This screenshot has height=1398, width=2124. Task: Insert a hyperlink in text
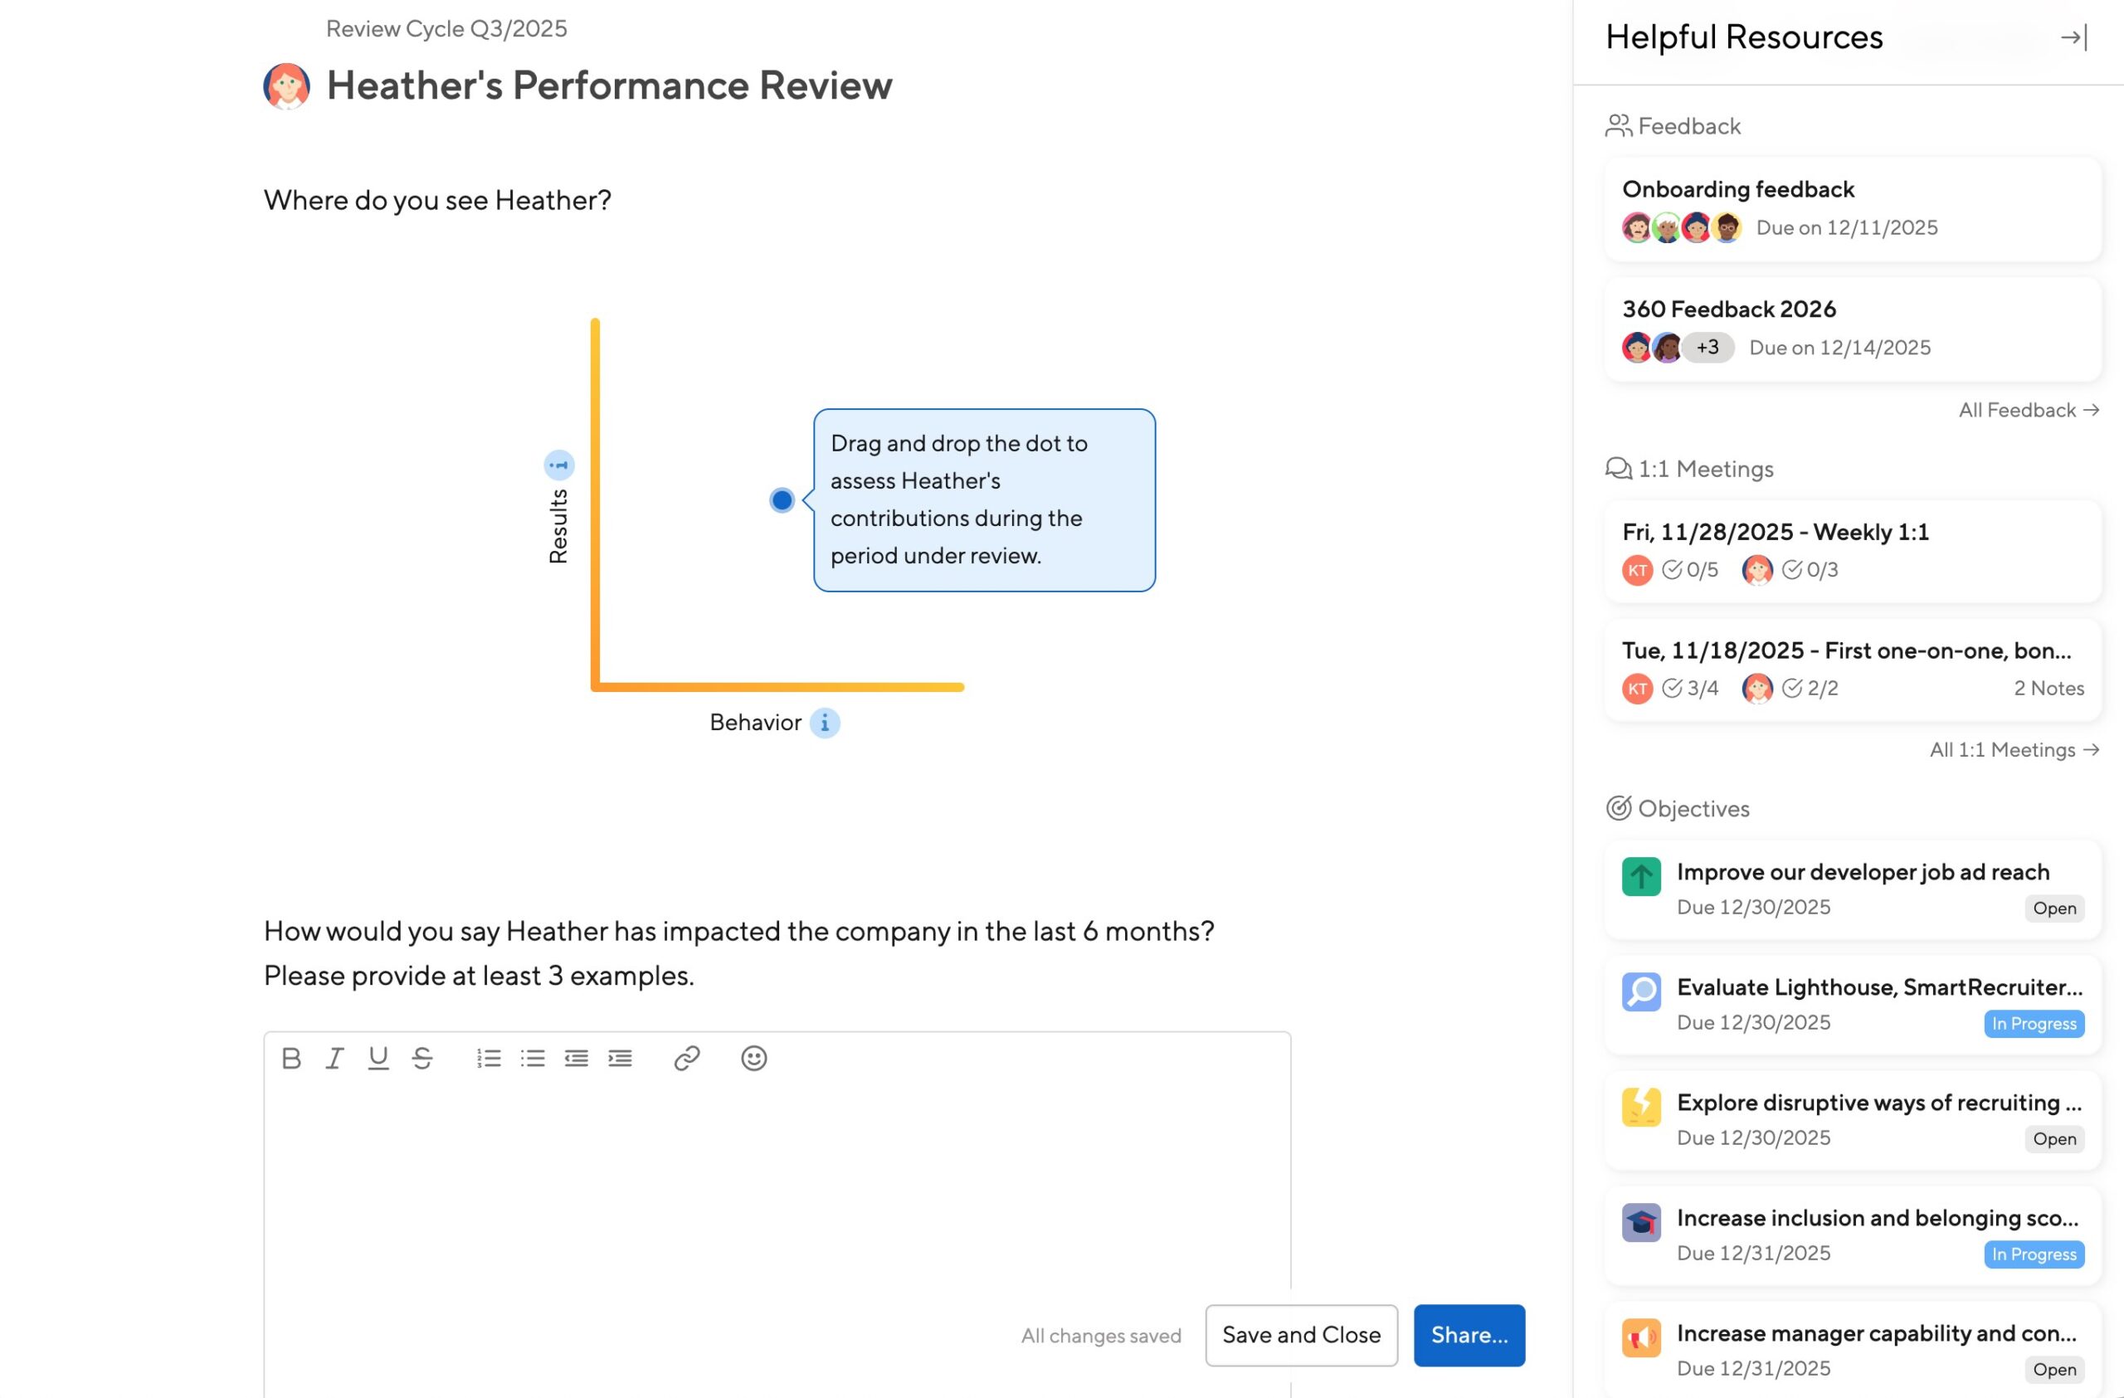click(x=686, y=1058)
